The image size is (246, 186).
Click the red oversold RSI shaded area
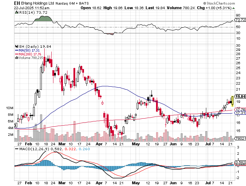click(109, 34)
